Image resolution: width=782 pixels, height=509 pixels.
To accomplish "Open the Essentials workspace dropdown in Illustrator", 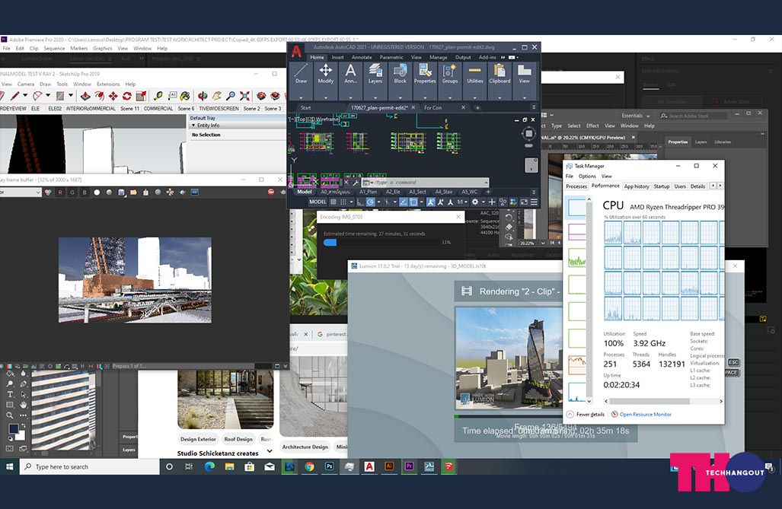I will (x=635, y=116).
